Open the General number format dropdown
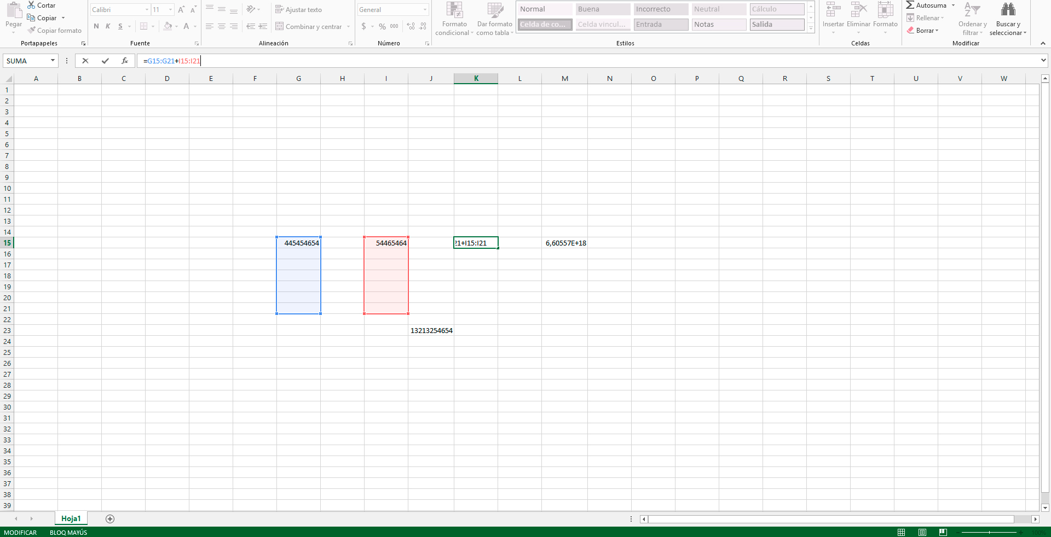This screenshot has height=537, width=1051. point(425,10)
